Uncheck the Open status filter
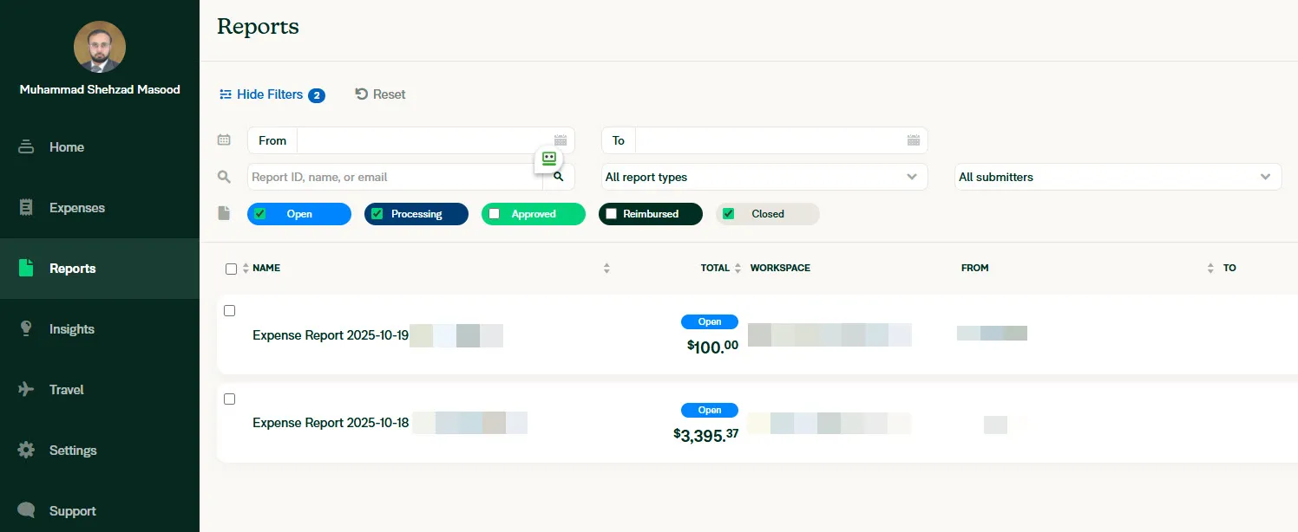 point(260,214)
